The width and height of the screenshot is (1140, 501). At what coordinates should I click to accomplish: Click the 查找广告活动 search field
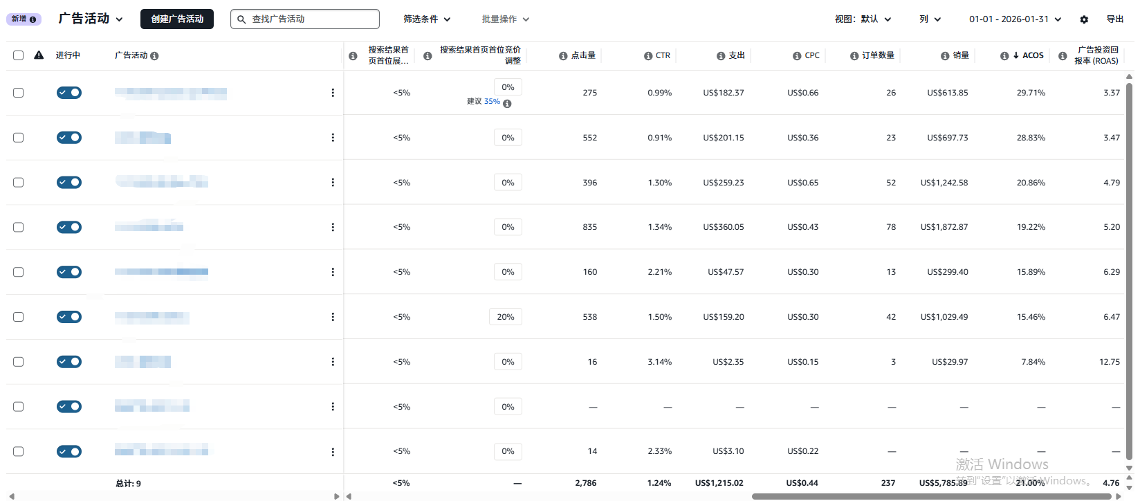click(305, 19)
